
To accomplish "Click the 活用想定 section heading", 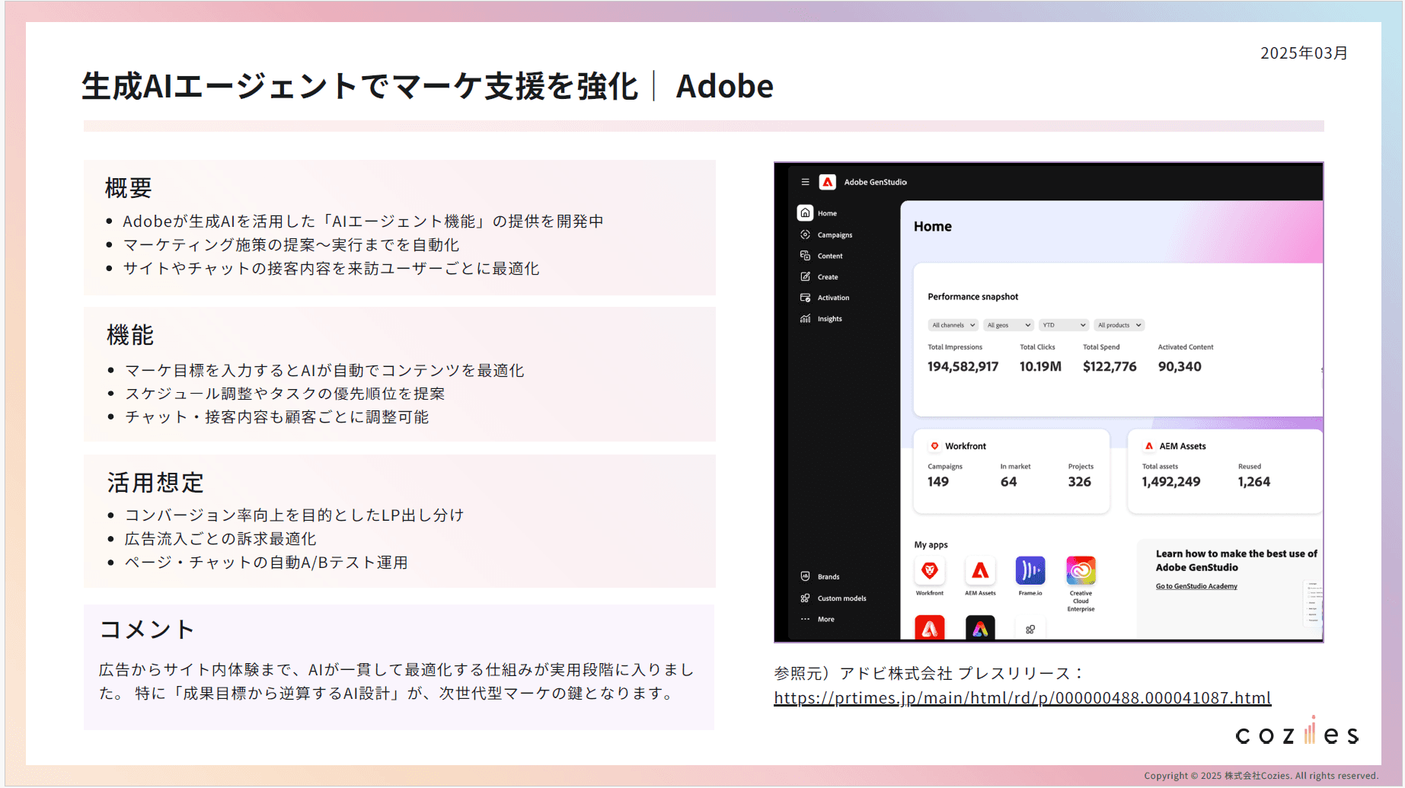I will click(155, 483).
